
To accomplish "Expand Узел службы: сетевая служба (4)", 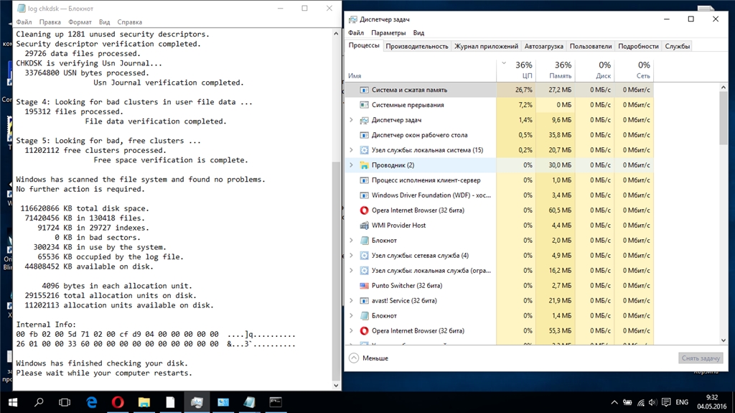I will (351, 255).
